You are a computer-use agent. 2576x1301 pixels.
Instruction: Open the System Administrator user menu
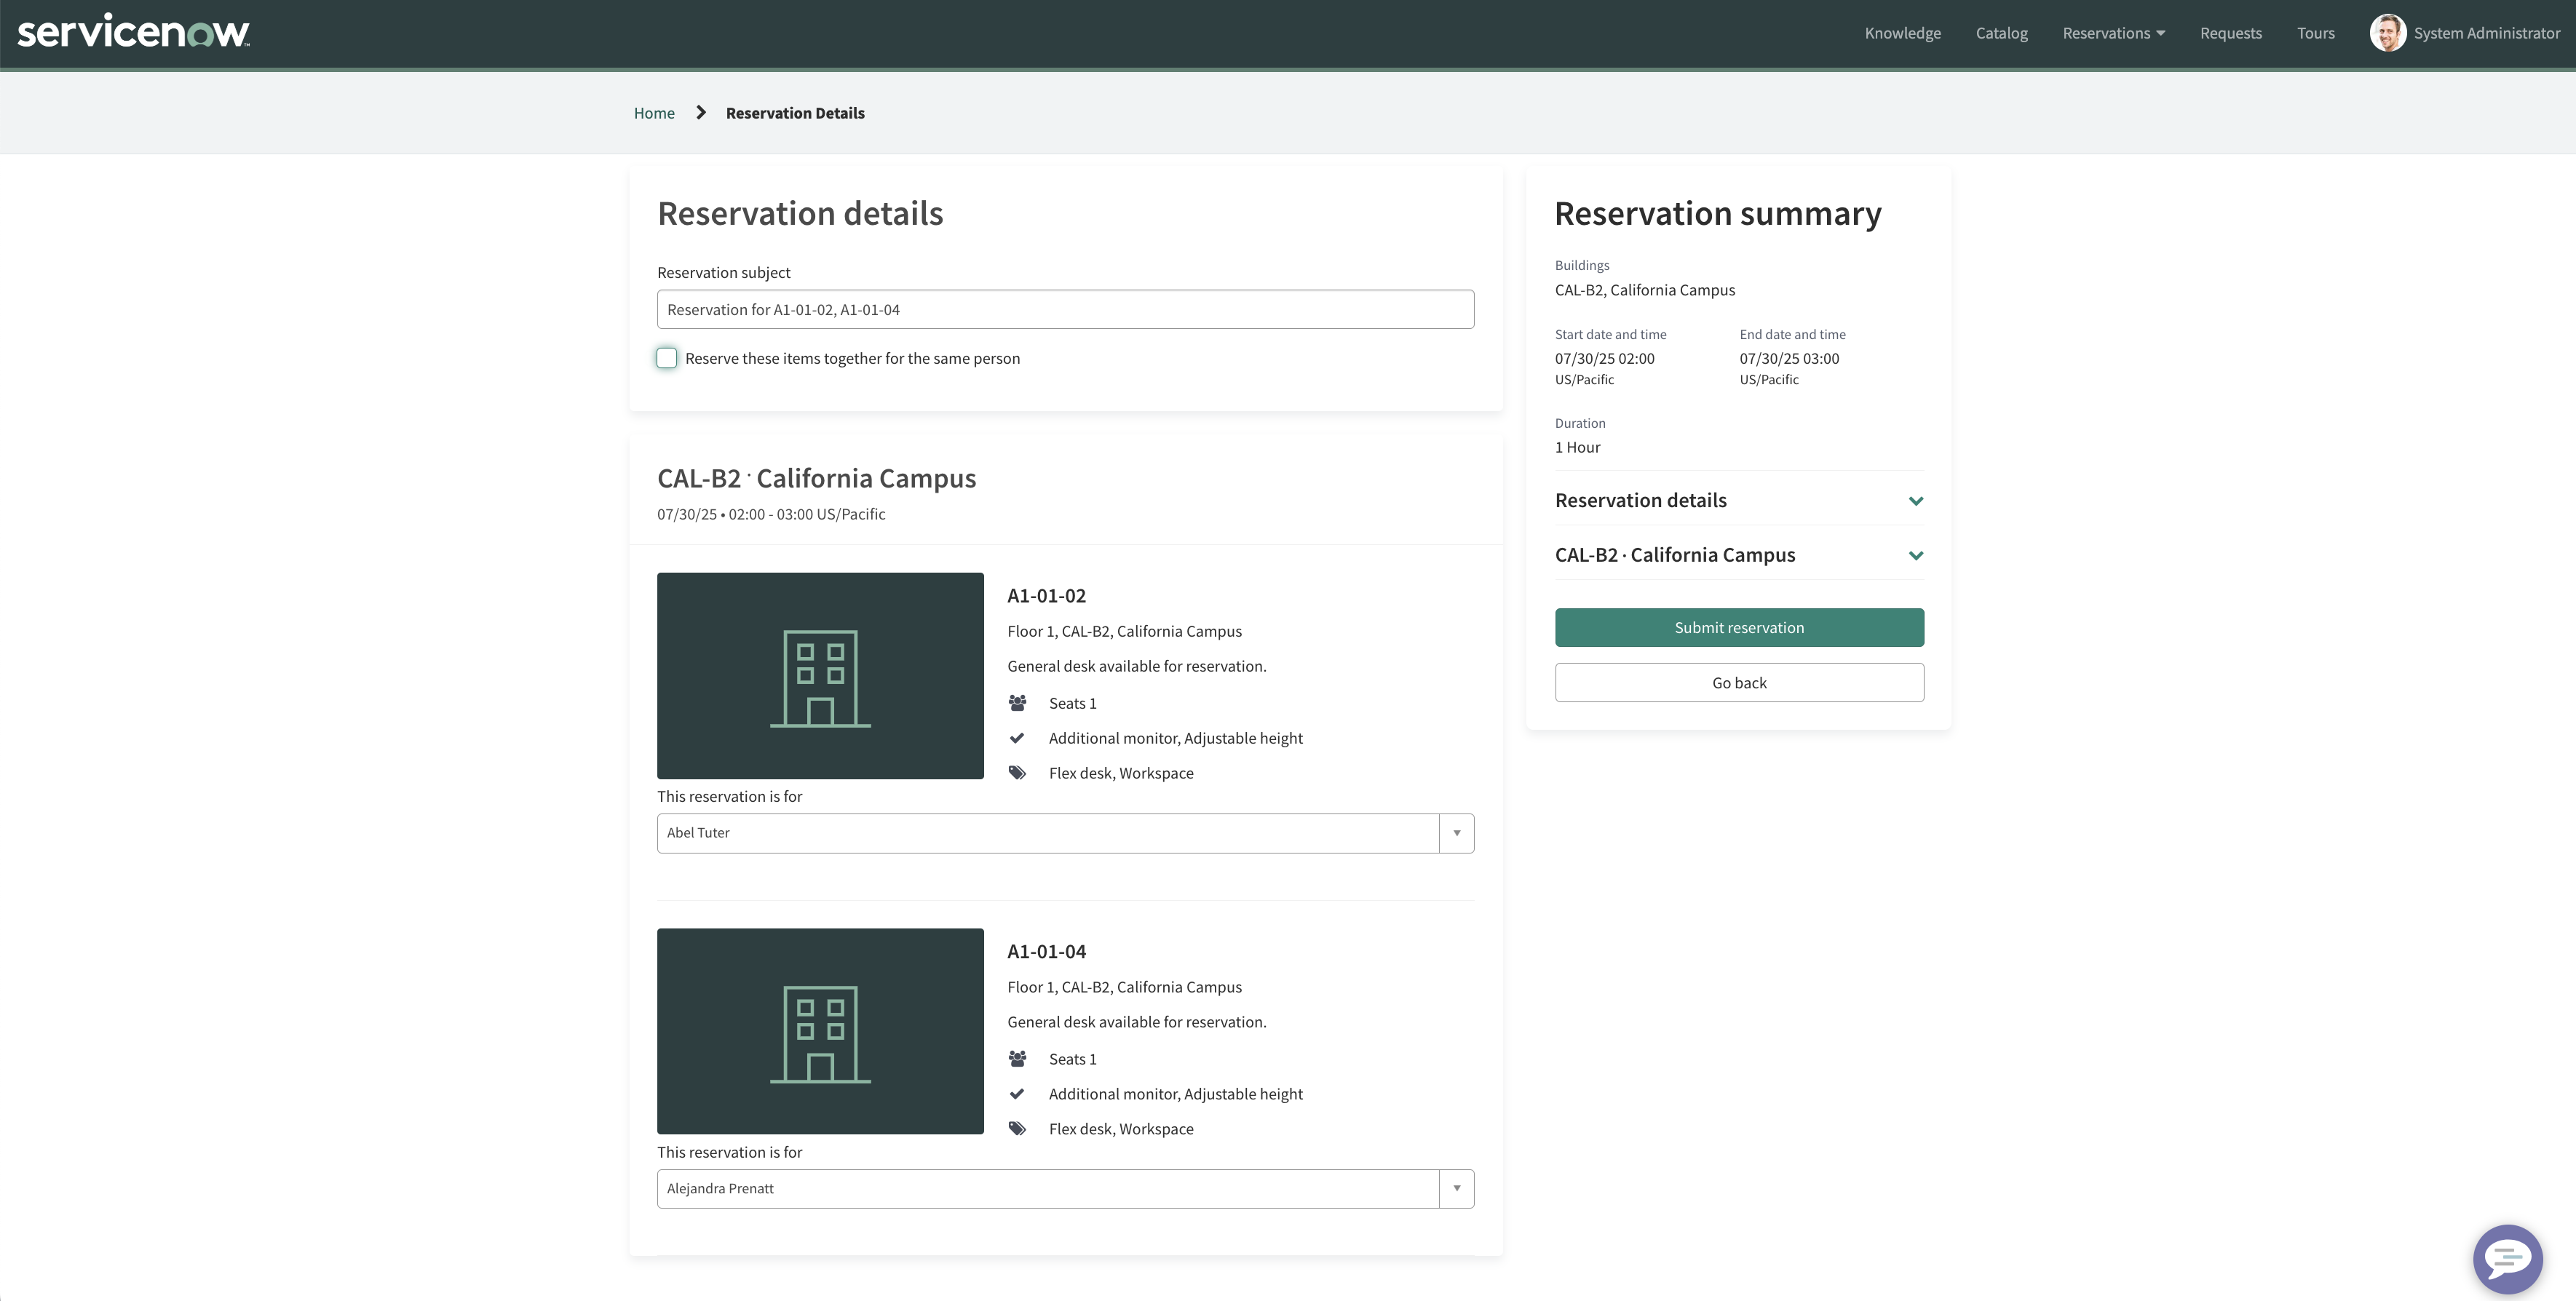pyautogui.click(x=2465, y=33)
